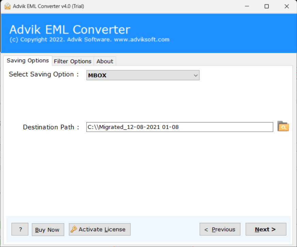Maximize the Advik EML Converter window
Screen dimensions: 297x247
pos(266,6)
